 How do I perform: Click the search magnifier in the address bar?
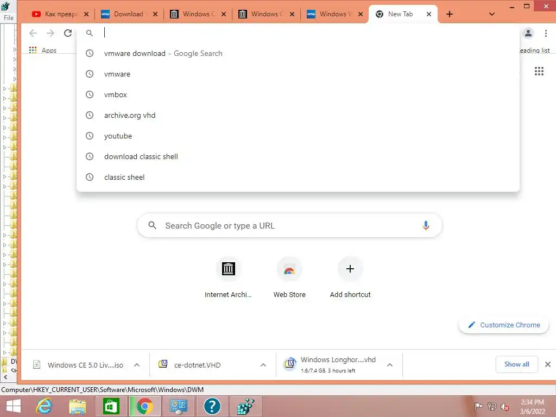(x=90, y=33)
